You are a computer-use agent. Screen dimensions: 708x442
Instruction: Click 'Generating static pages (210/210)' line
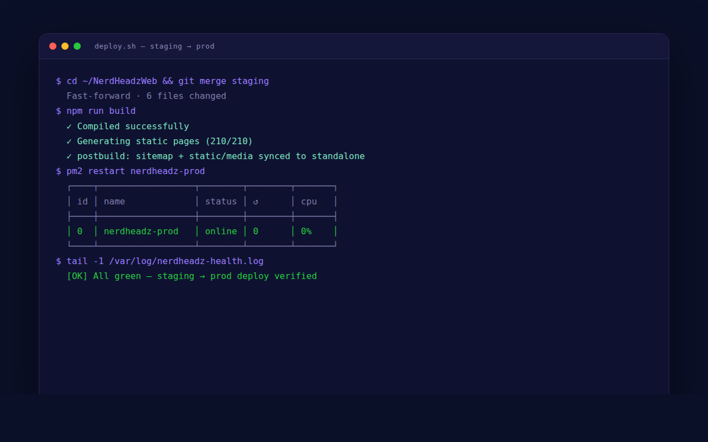160,141
